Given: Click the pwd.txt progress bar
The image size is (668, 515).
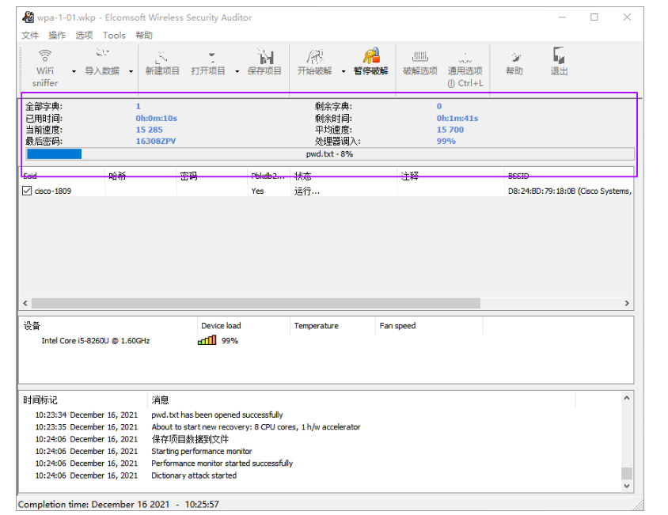Looking at the screenshot, I should 330,153.
